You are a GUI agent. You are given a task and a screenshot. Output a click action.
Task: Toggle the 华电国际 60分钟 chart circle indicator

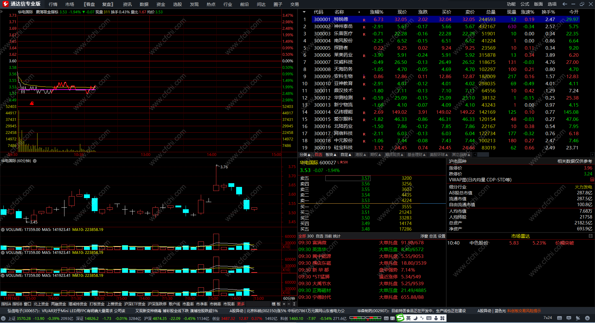pyautogui.click(x=35, y=161)
